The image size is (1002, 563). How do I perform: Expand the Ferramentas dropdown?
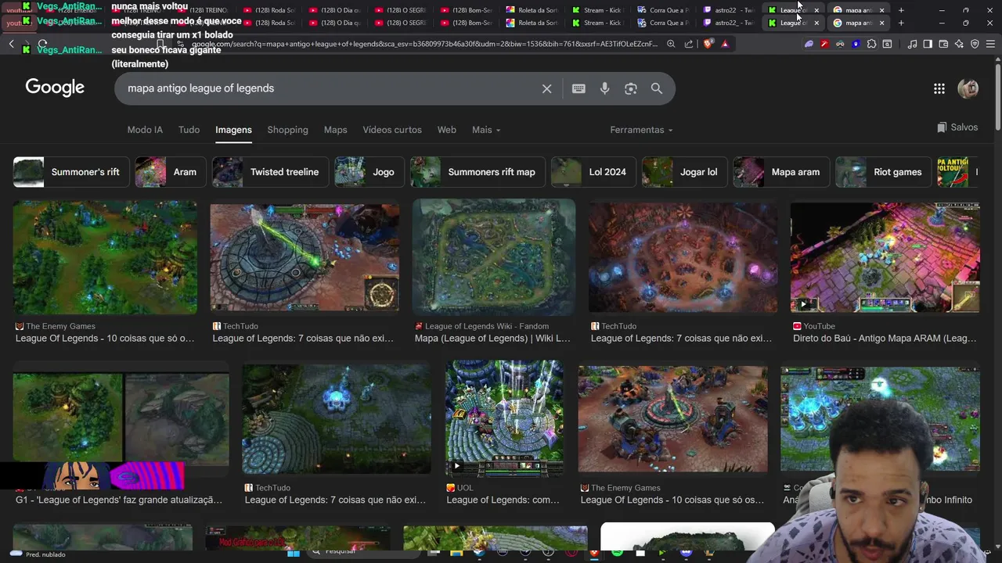tap(641, 130)
